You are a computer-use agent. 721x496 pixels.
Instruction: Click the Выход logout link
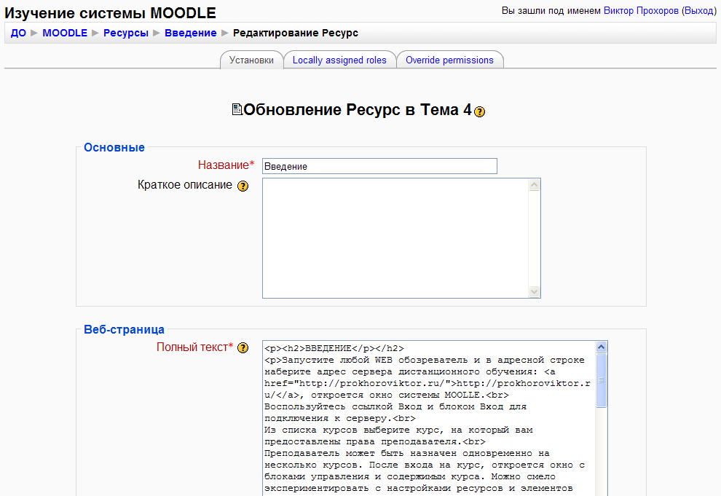[x=698, y=11]
